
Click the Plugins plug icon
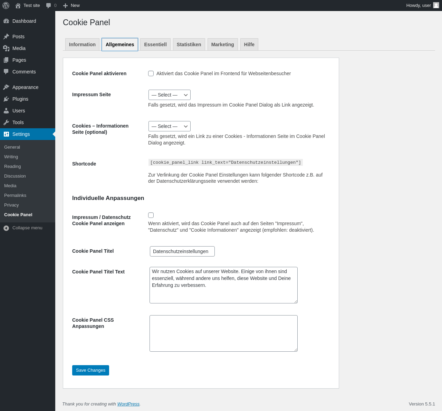[6, 99]
